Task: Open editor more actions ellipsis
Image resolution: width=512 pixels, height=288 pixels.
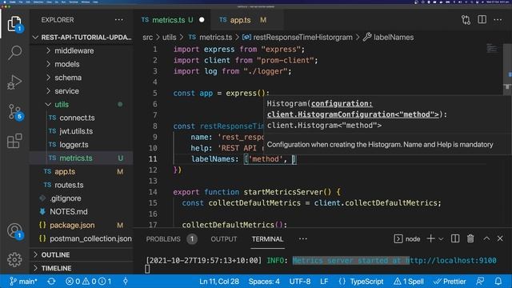Action: 498,20
